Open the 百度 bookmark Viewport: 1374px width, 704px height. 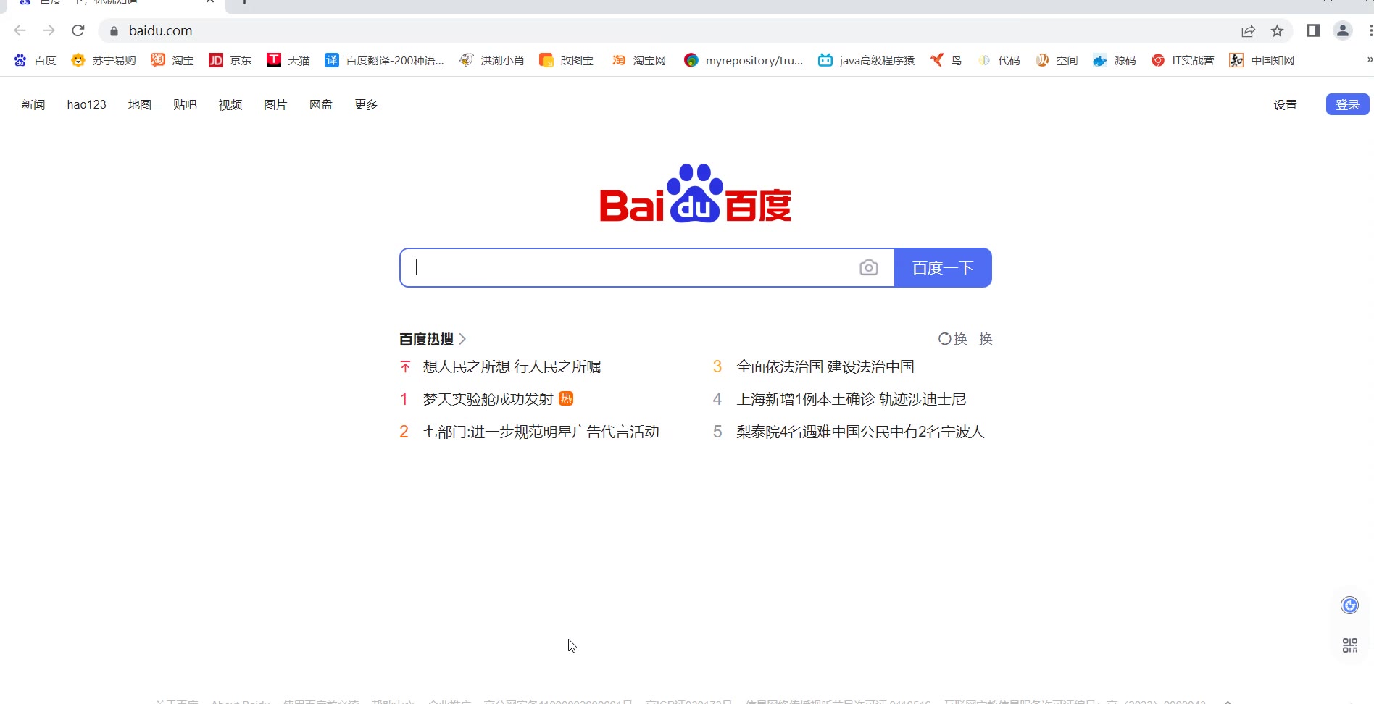35,60
